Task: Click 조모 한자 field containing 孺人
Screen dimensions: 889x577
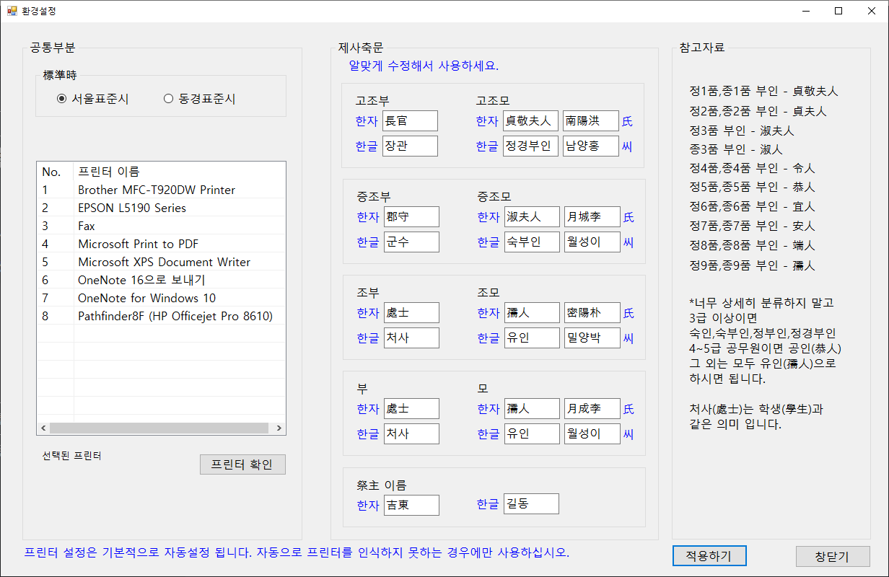Action: click(x=532, y=313)
